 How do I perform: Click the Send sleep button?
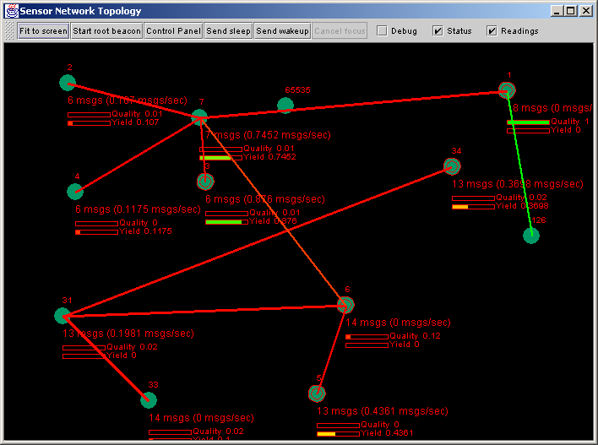[x=228, y=31]
